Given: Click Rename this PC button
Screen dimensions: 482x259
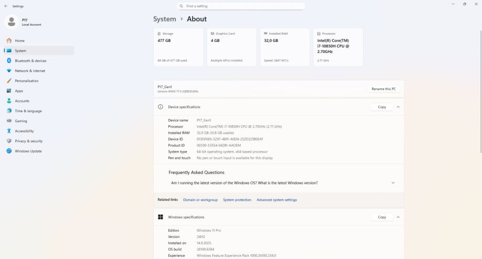Looking at the screenshot, I should (385, 89).
